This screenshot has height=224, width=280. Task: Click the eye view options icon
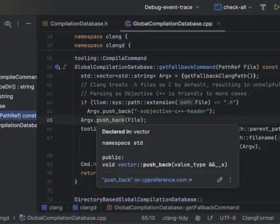point(7,24)
